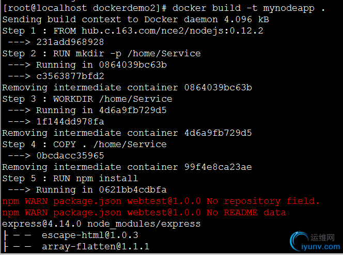
Task: Click the image ID 231add968928
Action: 70,42
